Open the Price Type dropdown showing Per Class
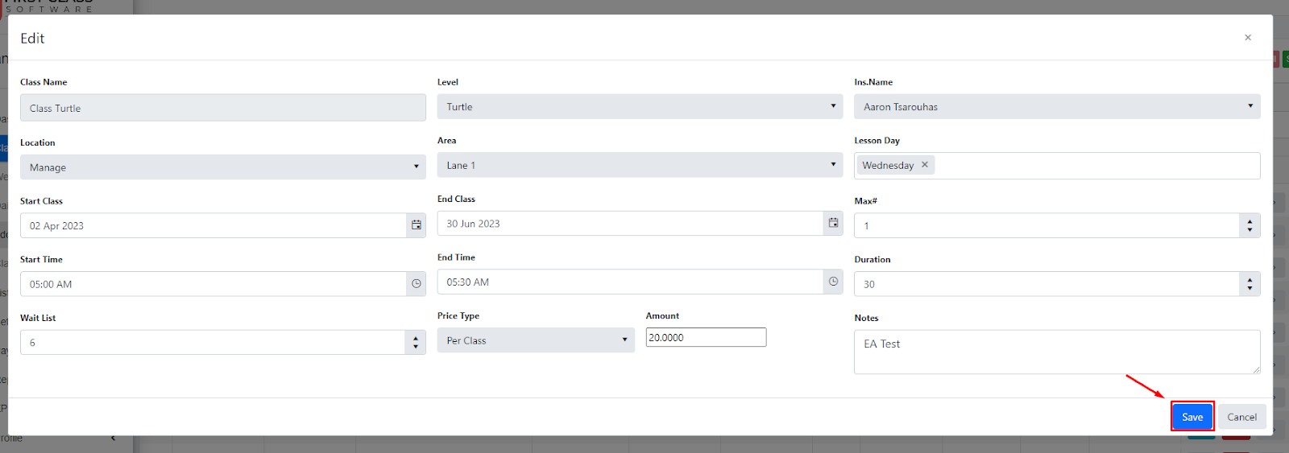The width and height of the screenshot is (1289, 453). pos(536,340)
